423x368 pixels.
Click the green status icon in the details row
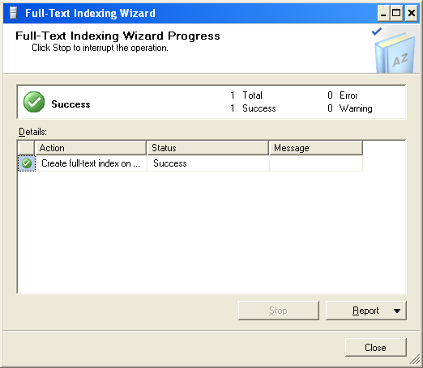(27, 163)
